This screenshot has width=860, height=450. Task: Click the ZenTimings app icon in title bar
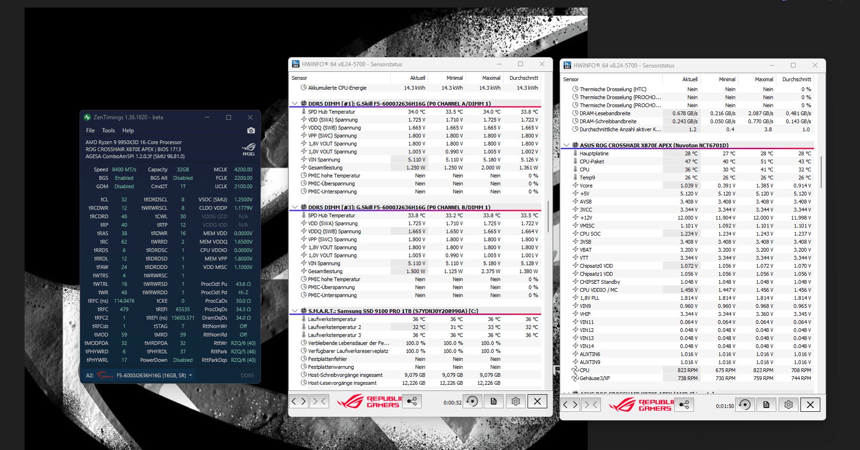coord(87,117)
